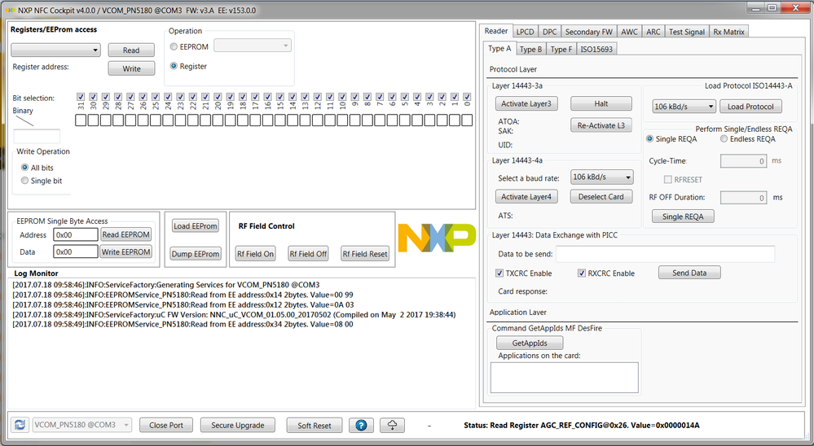Image resolution: width=814 pixels, height=446 pixels.
Task: Click Deselect Card button
Action: 601,197
